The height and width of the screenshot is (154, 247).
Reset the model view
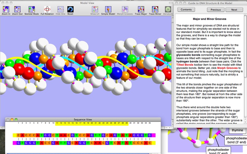[70, 10]
